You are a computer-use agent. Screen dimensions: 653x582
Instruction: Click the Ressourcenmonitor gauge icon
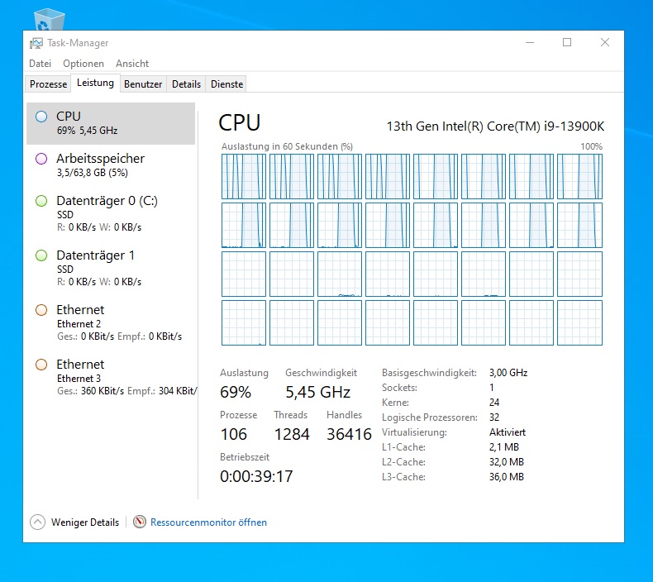[140, 522]
